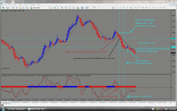Select the EURUSD,M5 chart tab
Image resolution: width=177 pixels, height=111 pixels.
pos(6,103)
